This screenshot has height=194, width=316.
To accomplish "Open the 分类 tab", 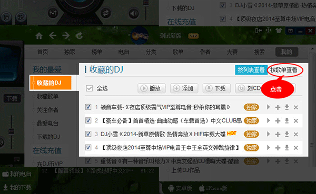I will coord(151,52).
